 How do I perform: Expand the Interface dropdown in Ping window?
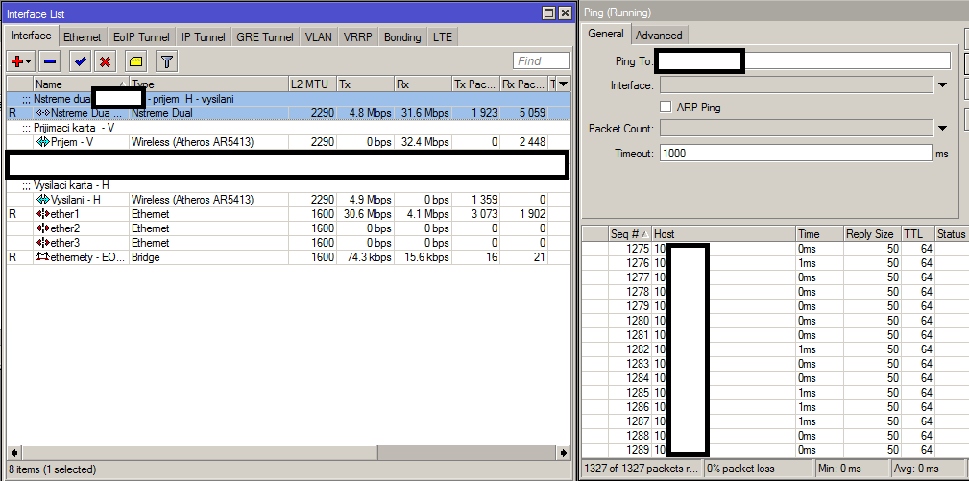(942, 85)
